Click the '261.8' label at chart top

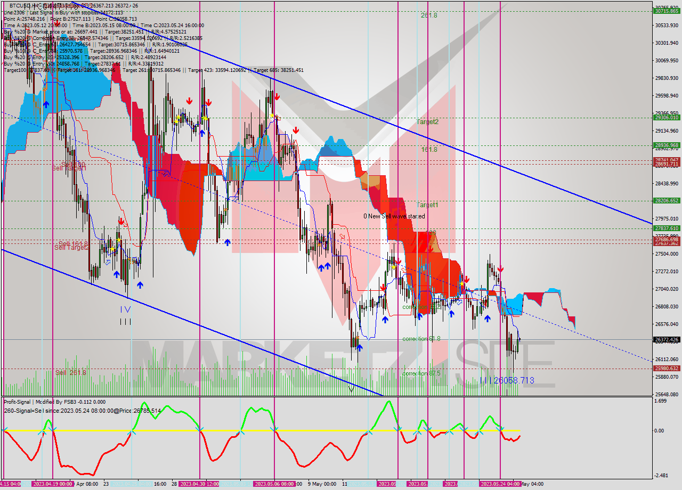tap(429, 16)
